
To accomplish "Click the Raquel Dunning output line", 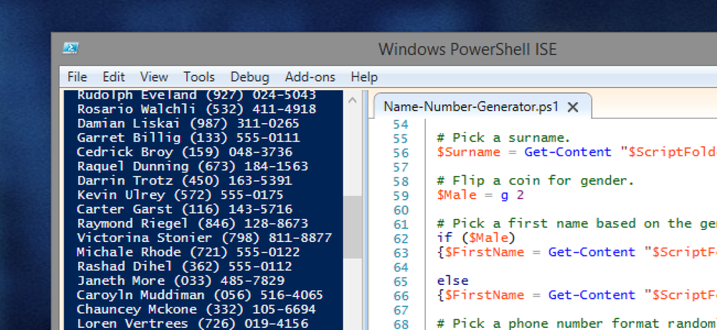I will click(192, 166).
